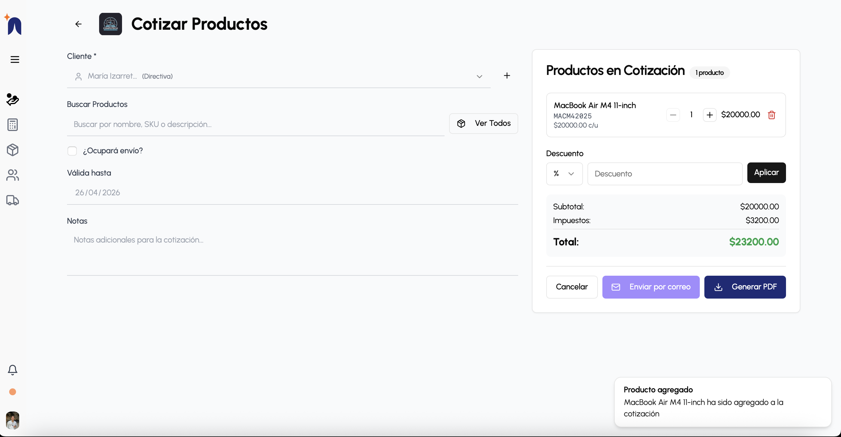Image resolution: width=841 pixels, height=437 pixels.
Task: Increase MacBook Air quantity with plus
Action: pyautogui.click(x=710, y=115)
